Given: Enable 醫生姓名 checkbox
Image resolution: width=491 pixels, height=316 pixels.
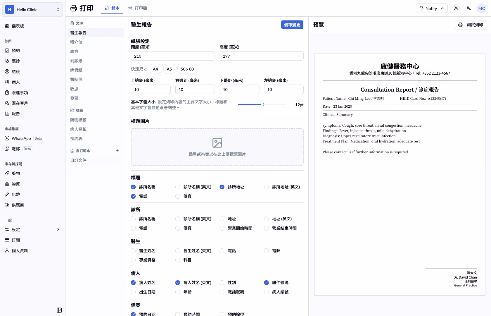Looking at the screenshot, I should click(133, 251).
